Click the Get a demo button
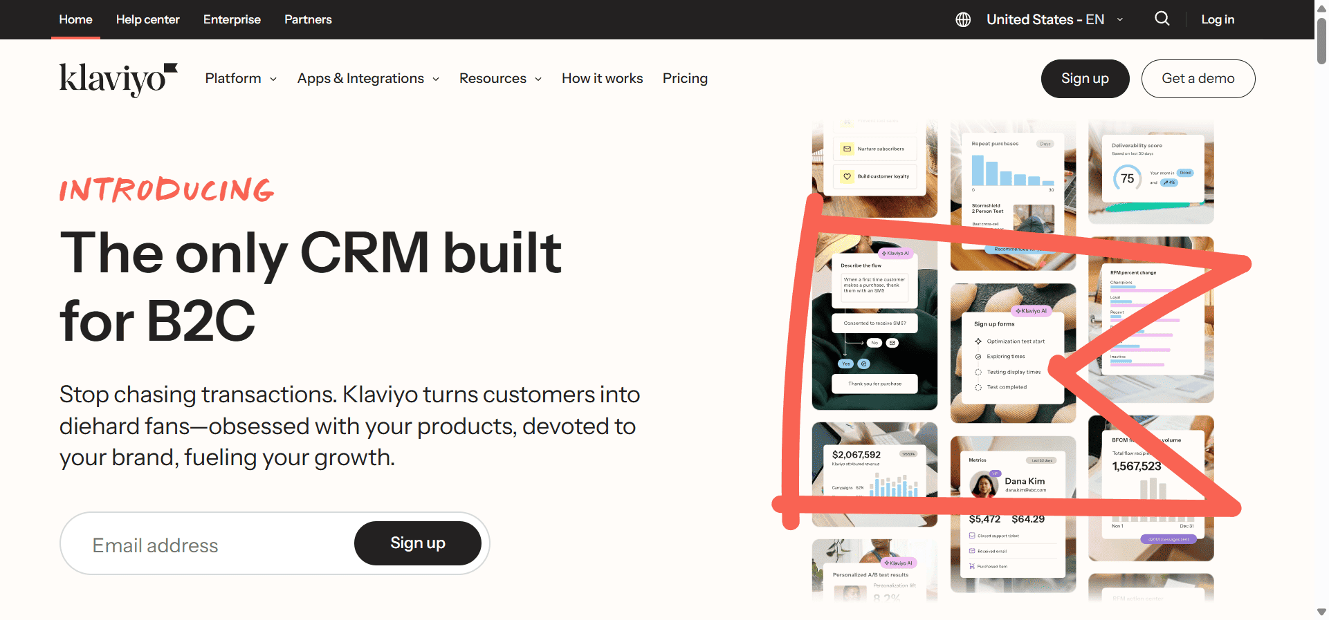Screen dimensions: 1329x620 point(1198,79)
